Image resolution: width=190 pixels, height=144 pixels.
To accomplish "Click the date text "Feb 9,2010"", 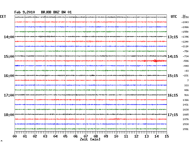I will point(25,12).
